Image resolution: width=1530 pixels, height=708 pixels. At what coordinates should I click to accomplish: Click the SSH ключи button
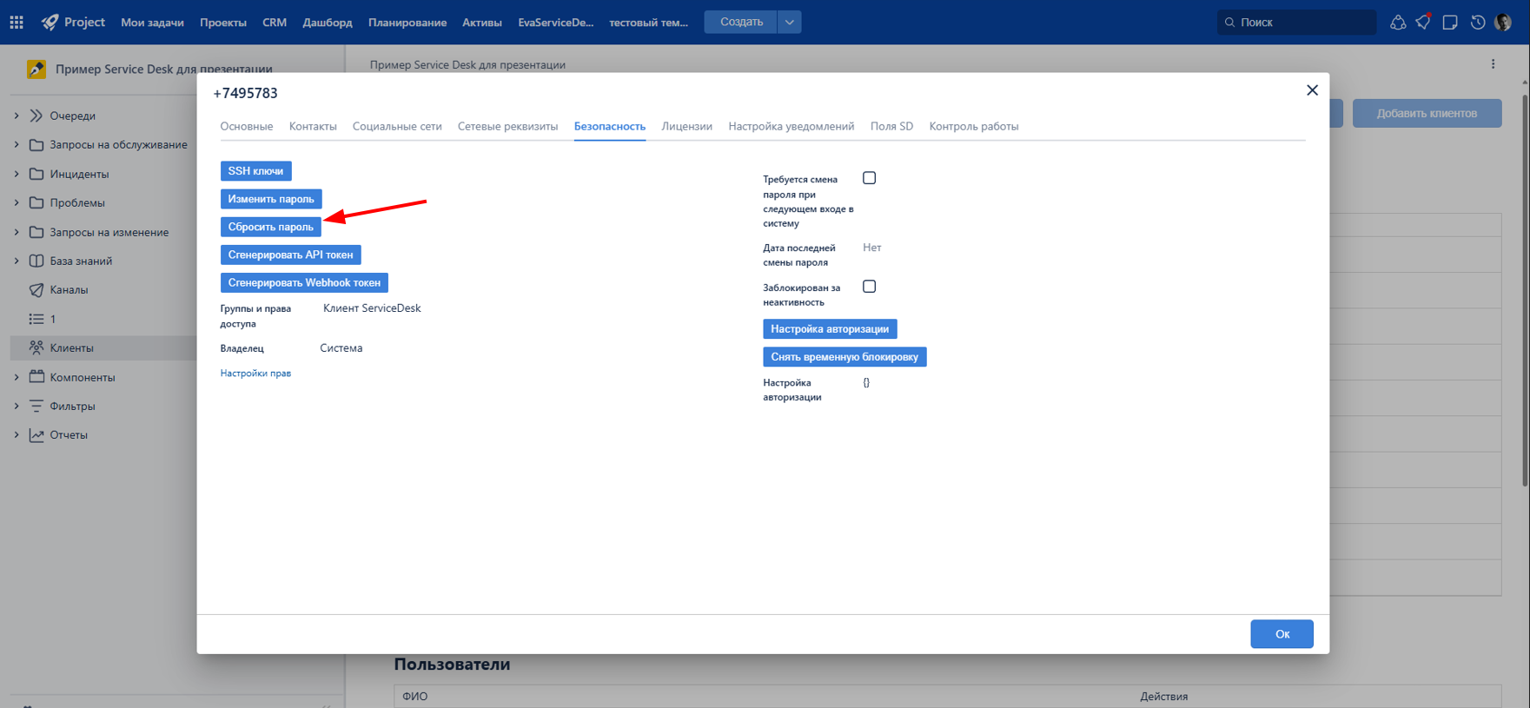255,171
